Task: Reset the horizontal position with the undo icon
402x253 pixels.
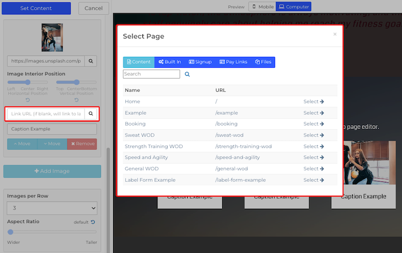Action: [x=28, y=100]
